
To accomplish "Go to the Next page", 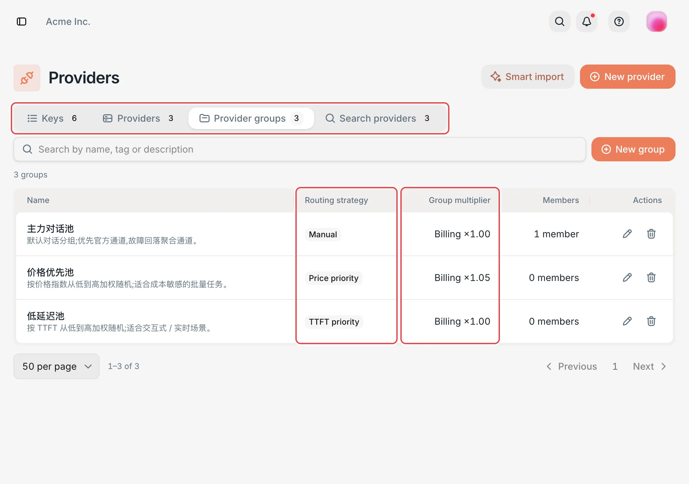I will (x=650, y=366).
